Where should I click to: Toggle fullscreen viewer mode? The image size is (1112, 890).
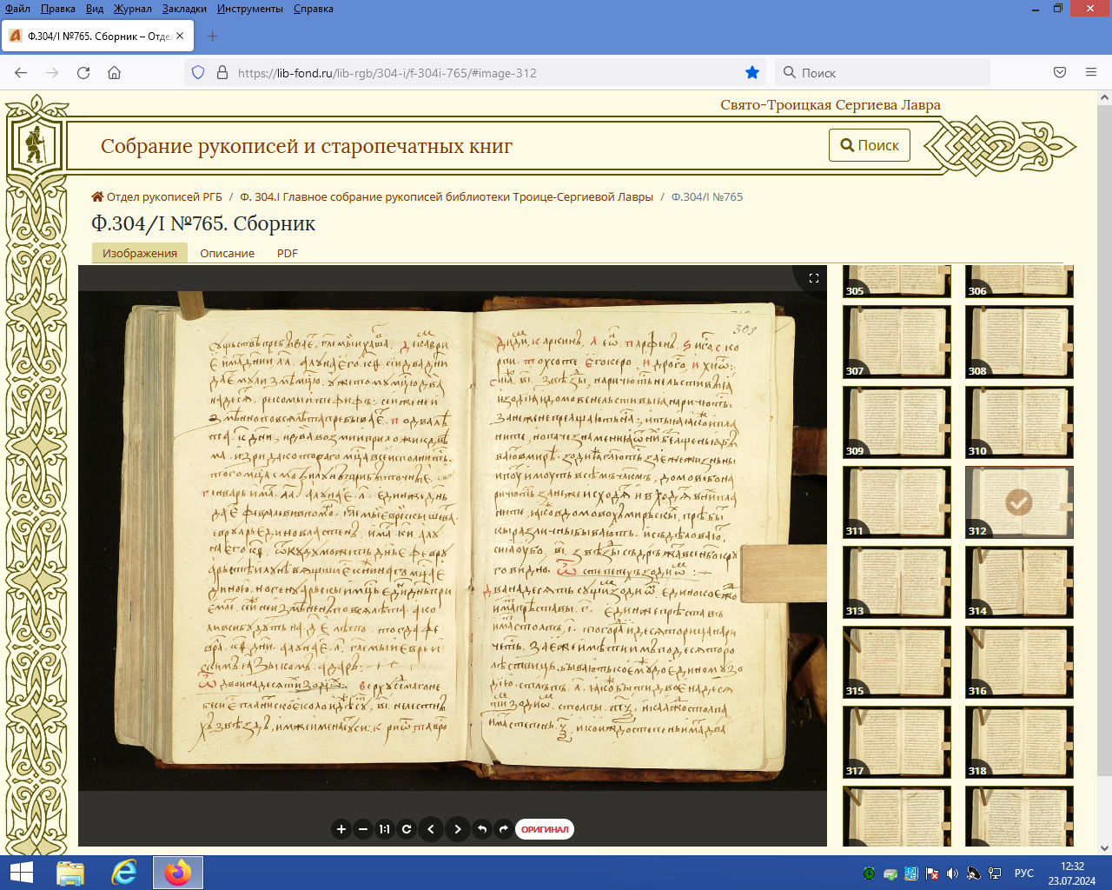[x=814, y=278]
